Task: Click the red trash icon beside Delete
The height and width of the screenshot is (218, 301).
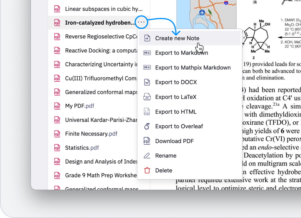Action: 147,170
